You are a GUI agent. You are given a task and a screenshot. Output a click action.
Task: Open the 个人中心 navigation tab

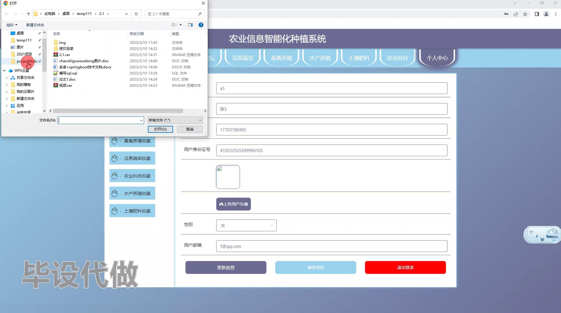(x=437, y=58)
